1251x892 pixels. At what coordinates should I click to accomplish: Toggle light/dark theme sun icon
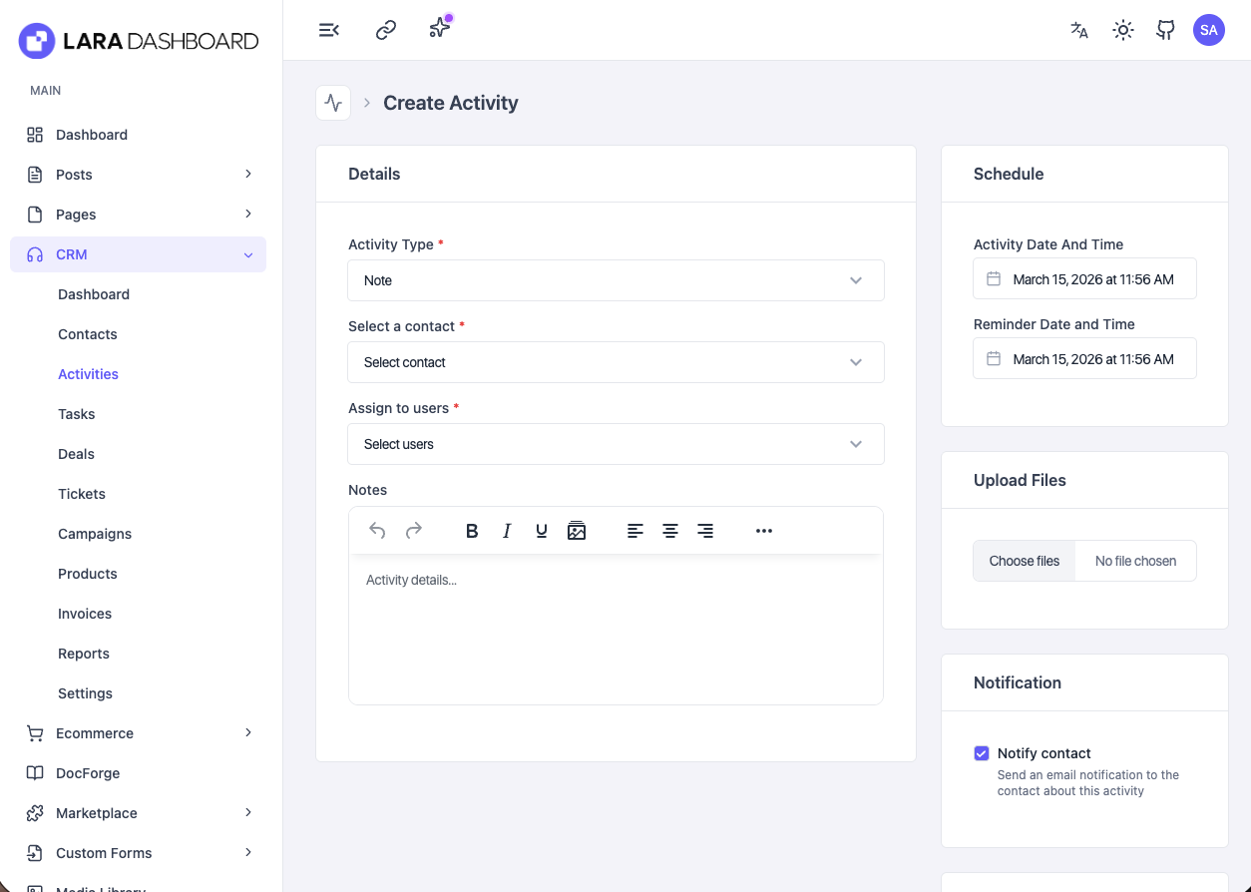1123,30
